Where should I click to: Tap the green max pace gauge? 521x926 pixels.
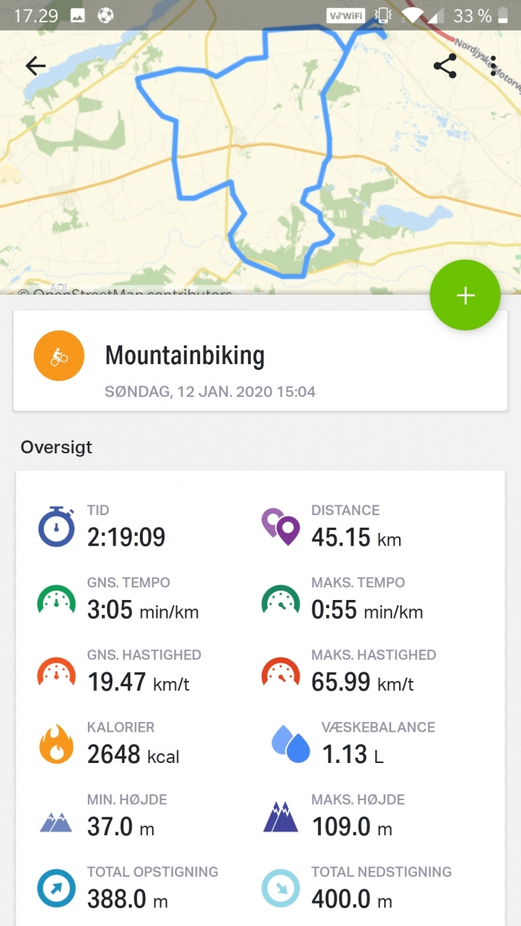pyautogui.click(x=281, y=599)
